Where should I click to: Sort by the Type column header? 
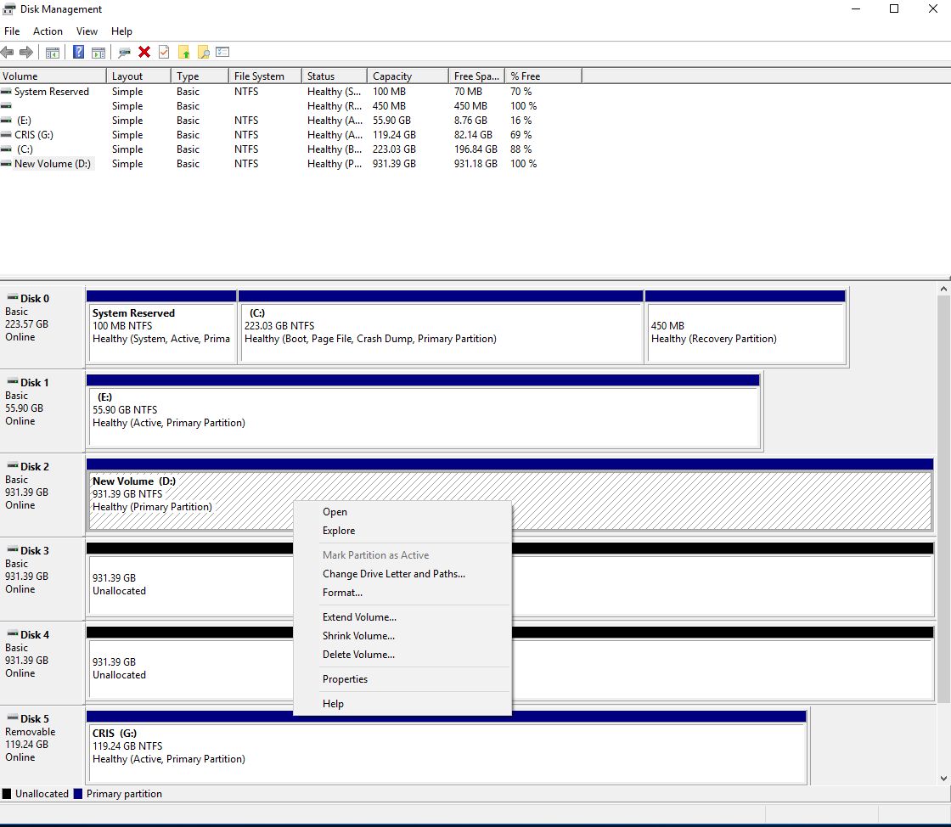coord(200,76)
